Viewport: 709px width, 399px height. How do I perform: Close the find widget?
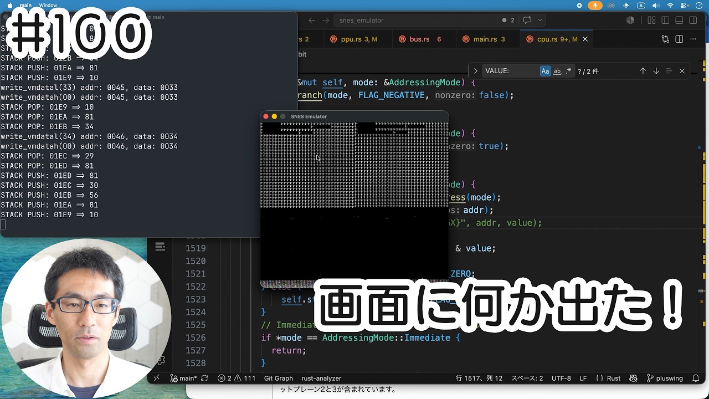coord(682,71)
